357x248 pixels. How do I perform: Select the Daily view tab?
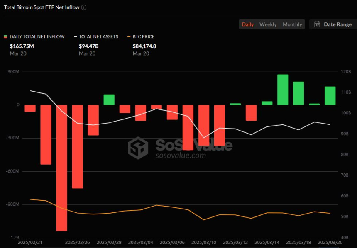248,24
